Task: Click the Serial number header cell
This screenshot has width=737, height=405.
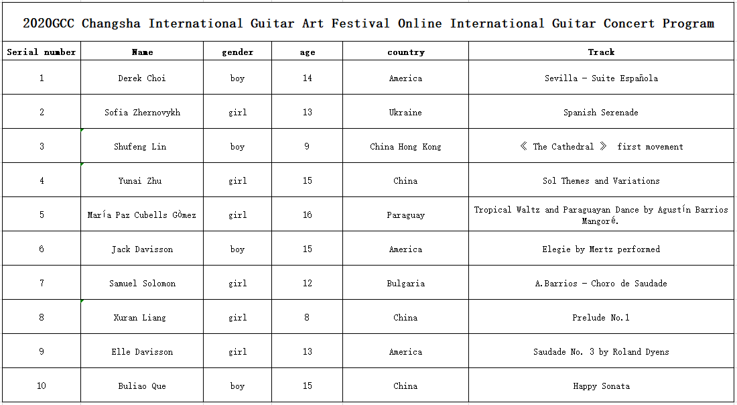Action: (42, 51)
